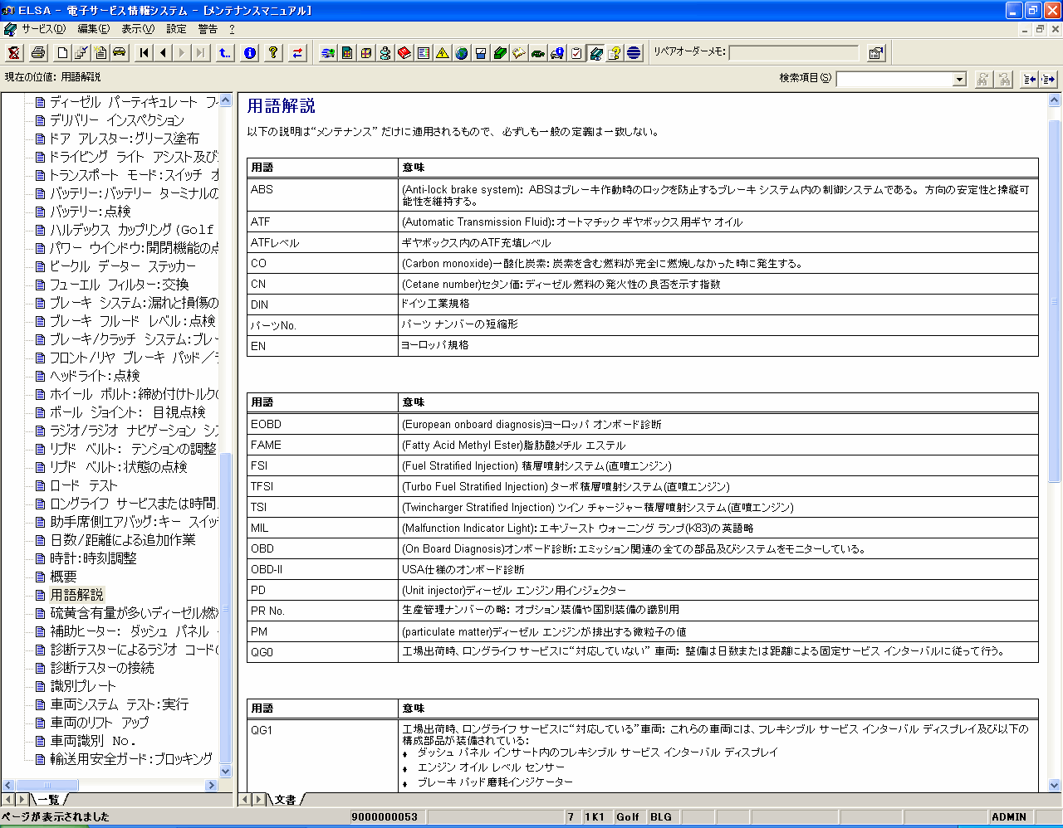Click the pressed maintenance manual book icon
This screenshot has width=1063, height=828.
[x=595, y=53]
